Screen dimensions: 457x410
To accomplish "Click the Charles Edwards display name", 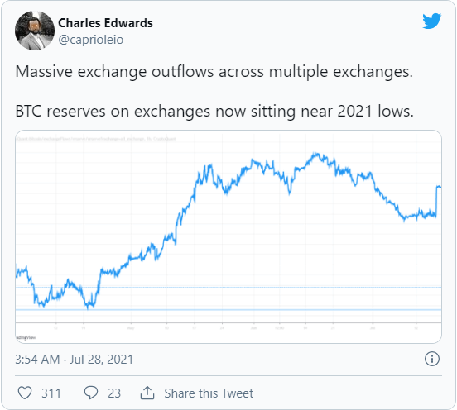I will click(x=105, y=23).
